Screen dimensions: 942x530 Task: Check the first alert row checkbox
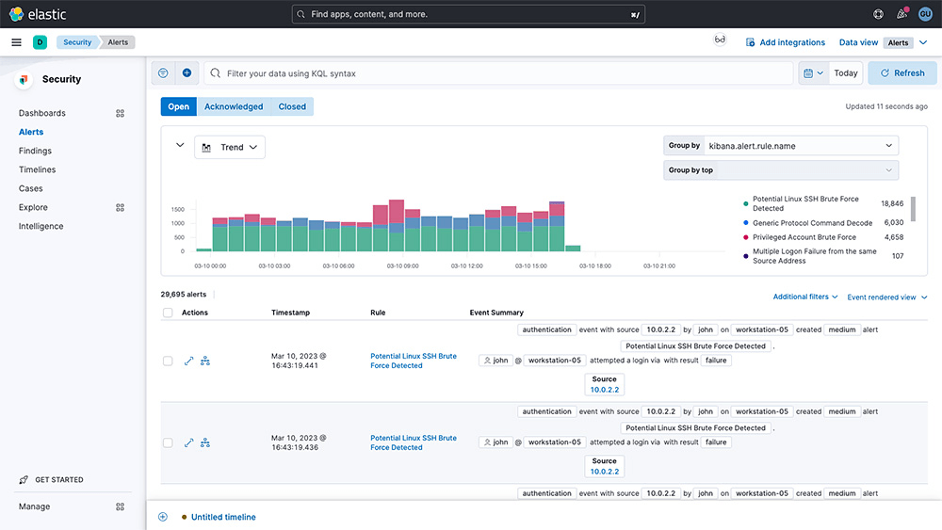(x=168, y=361)
